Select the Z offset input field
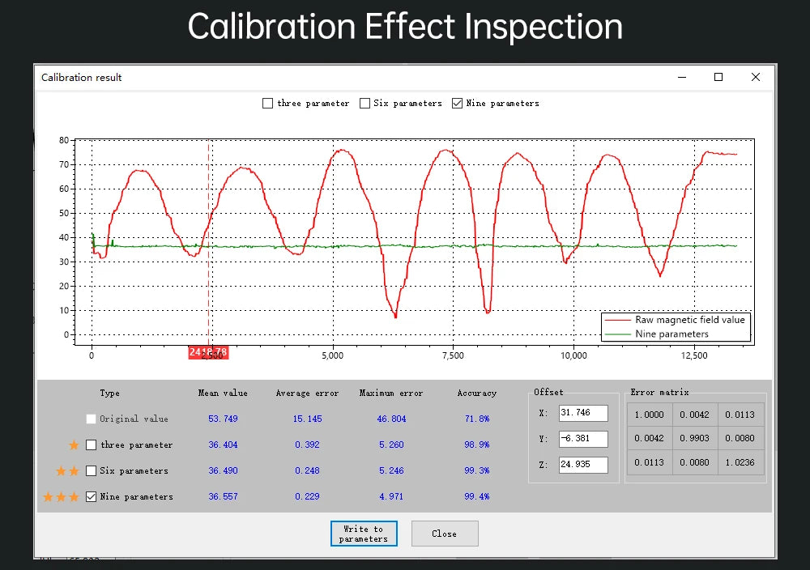This screenshot has width=810, height=570. point(583,465)
